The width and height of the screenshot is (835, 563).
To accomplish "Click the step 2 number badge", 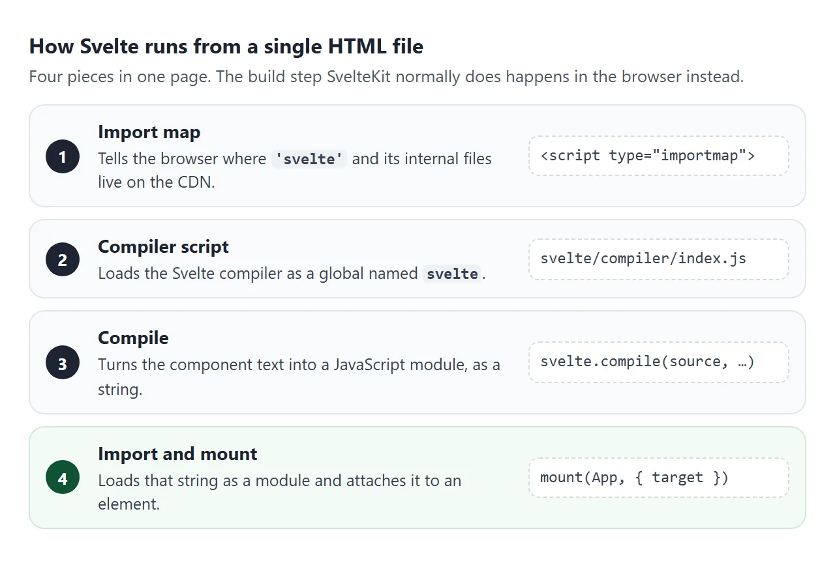I will 63,260.
